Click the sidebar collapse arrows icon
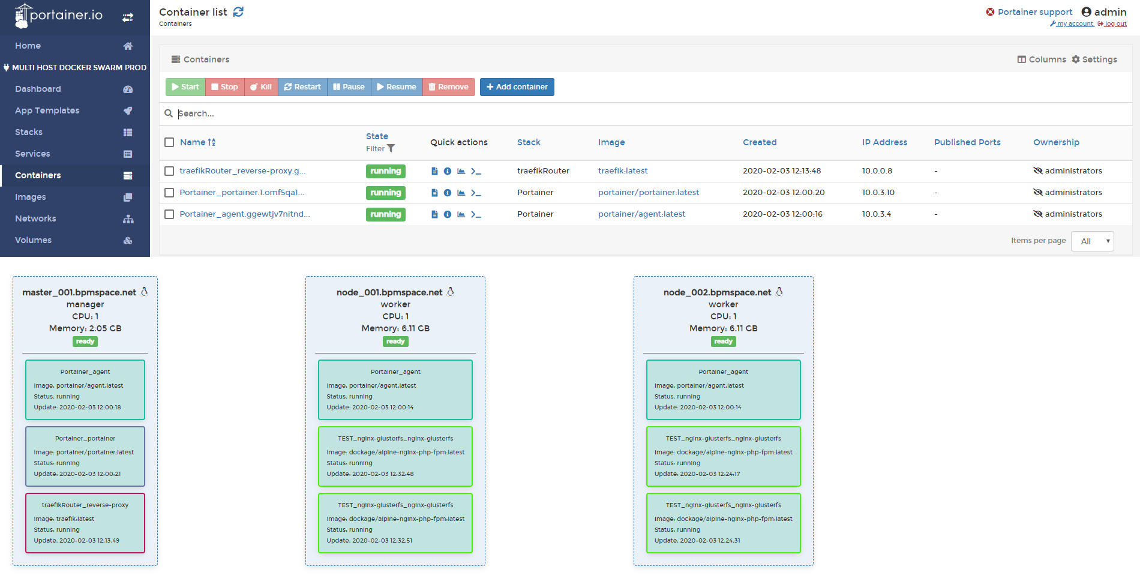The image size is (1140, 575). point(128,17)
